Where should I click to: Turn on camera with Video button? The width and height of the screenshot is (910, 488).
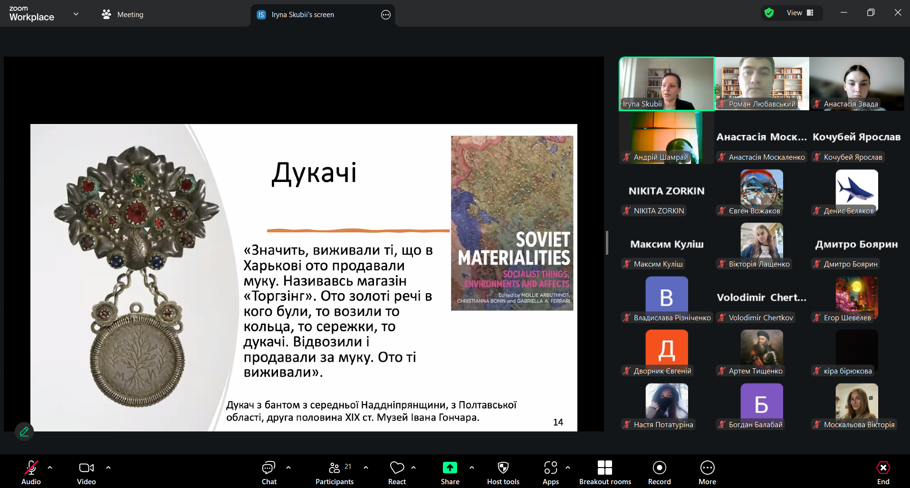click(86, 472)
